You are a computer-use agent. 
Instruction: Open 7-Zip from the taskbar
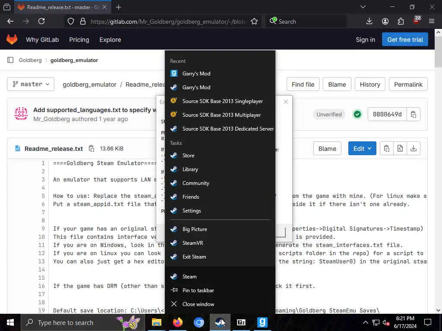(x=241, y=322)
